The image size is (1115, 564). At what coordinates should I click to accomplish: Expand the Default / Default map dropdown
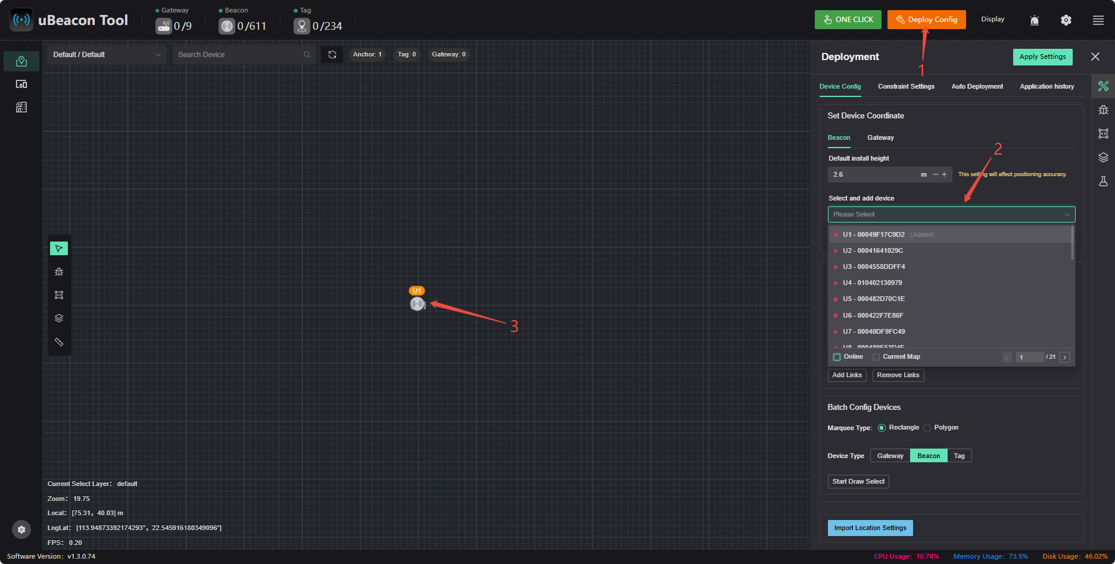(x=107, y=55)
